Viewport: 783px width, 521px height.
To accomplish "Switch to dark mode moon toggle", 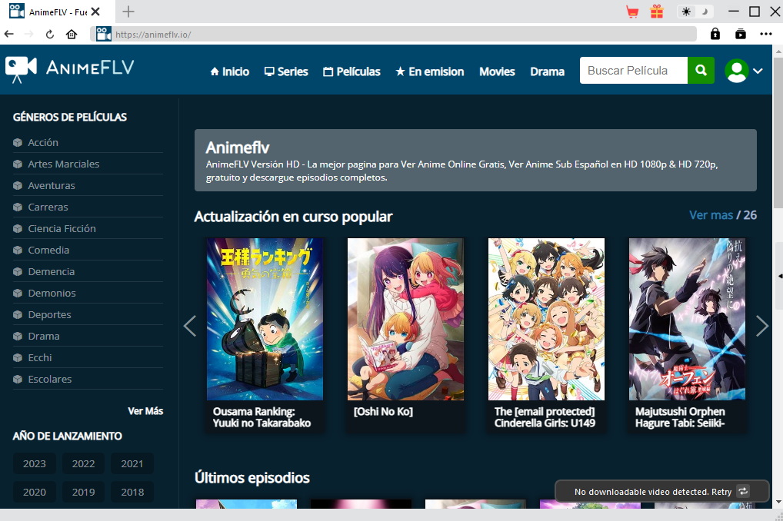I will pyautogui.click(x=704, y=12).
